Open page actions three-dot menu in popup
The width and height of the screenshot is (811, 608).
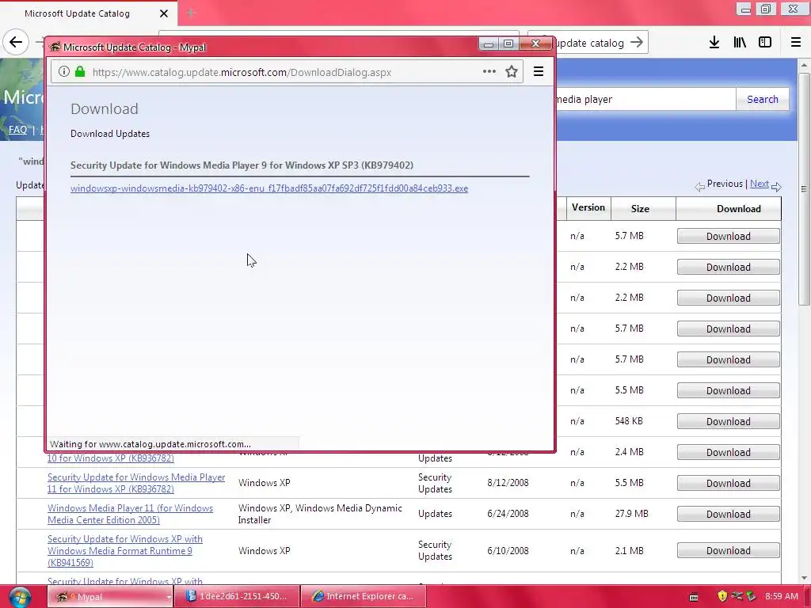(489, 71)
